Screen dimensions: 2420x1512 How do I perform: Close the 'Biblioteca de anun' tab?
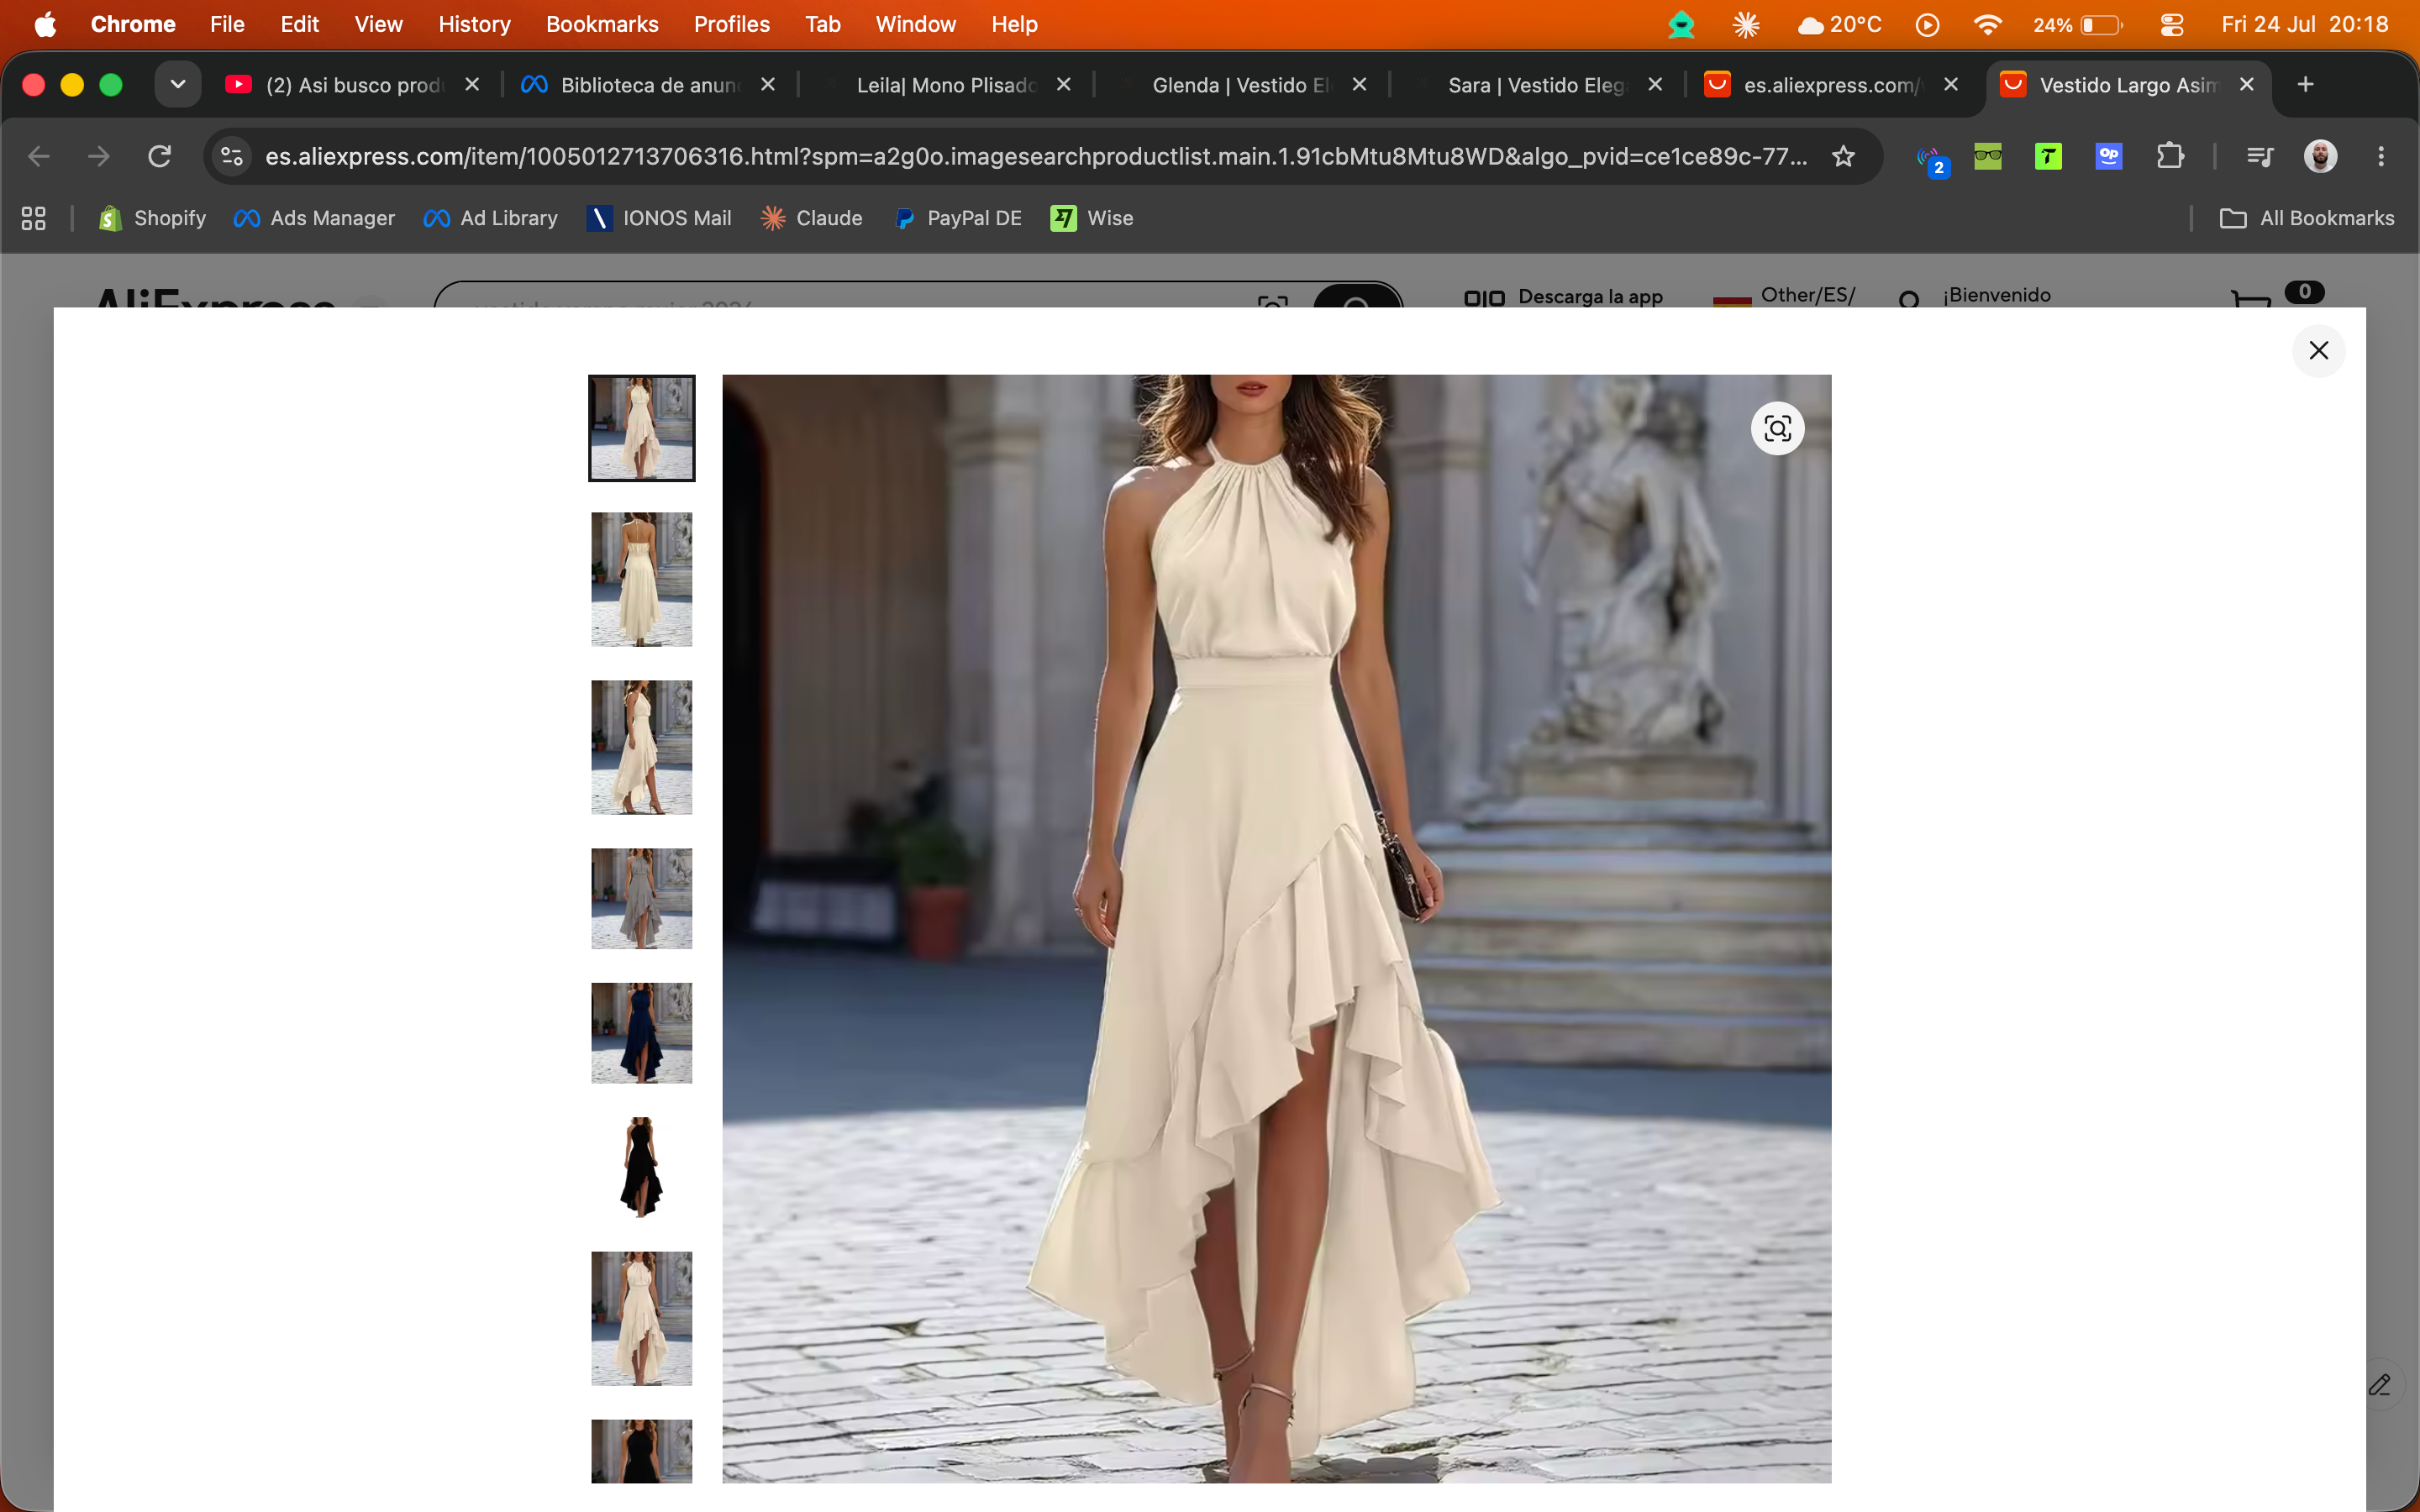767,84
